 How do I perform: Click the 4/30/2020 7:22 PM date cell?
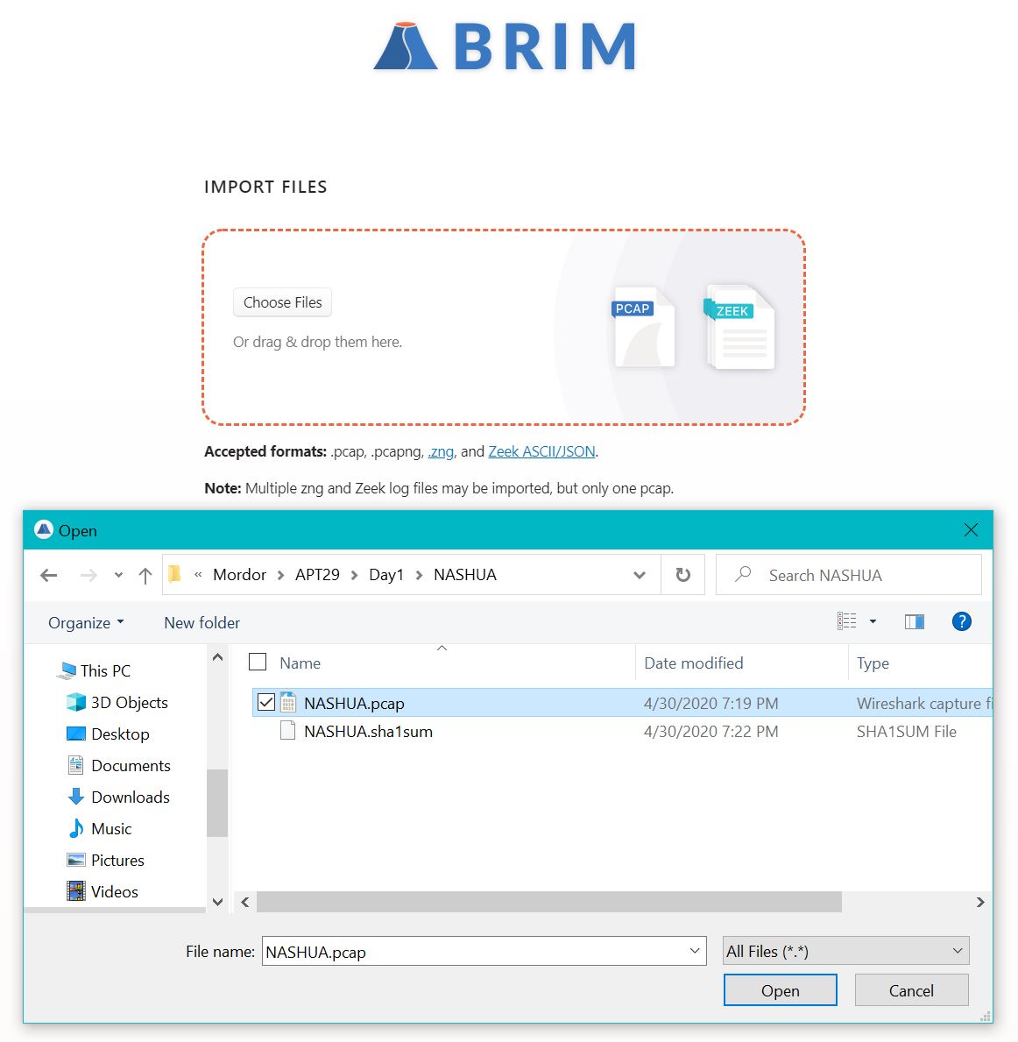click(x=710, y=731)
